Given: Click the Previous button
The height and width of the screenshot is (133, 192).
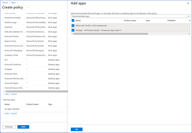Looking at the screenshot, I should point(9,127).
